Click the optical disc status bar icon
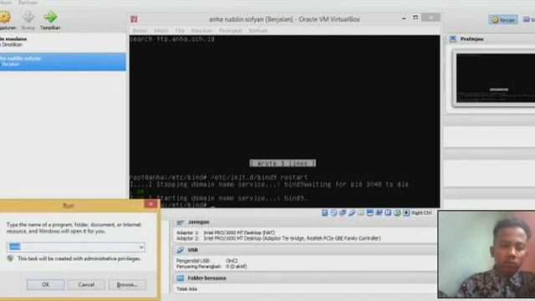 334,213
